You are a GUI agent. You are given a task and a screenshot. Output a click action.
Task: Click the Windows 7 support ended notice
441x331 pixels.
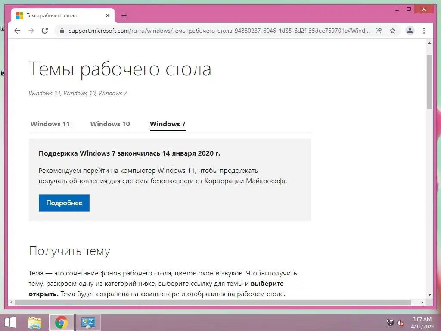tap(129, 153)
